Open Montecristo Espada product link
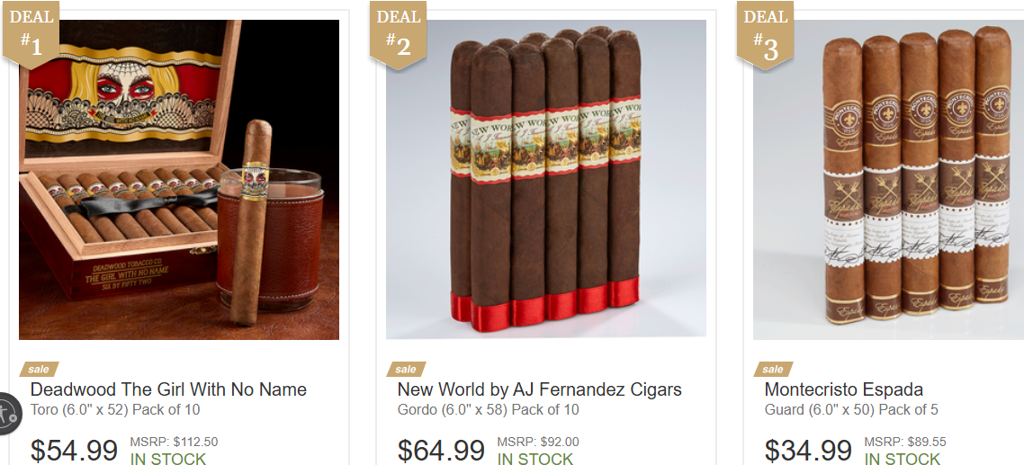1024x465 pixels. point(844,389)
